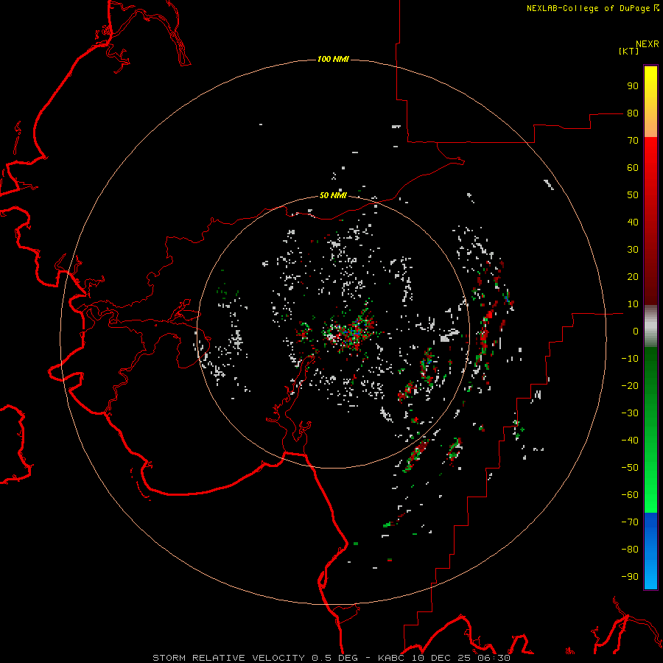Click the blue bottom segment of color bar

[650, 551]
